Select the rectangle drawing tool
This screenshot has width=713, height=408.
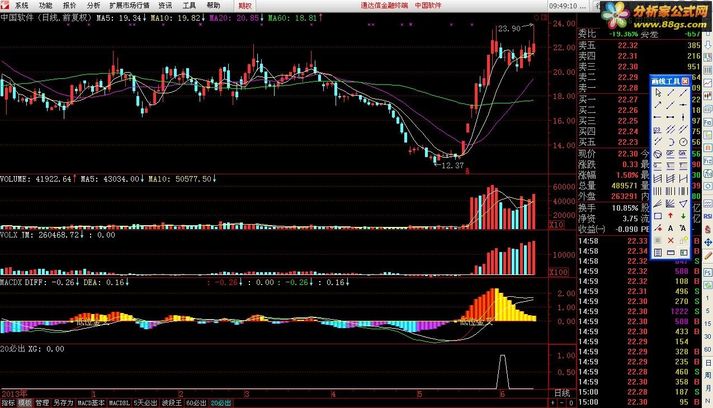click(x=658, y=215)
